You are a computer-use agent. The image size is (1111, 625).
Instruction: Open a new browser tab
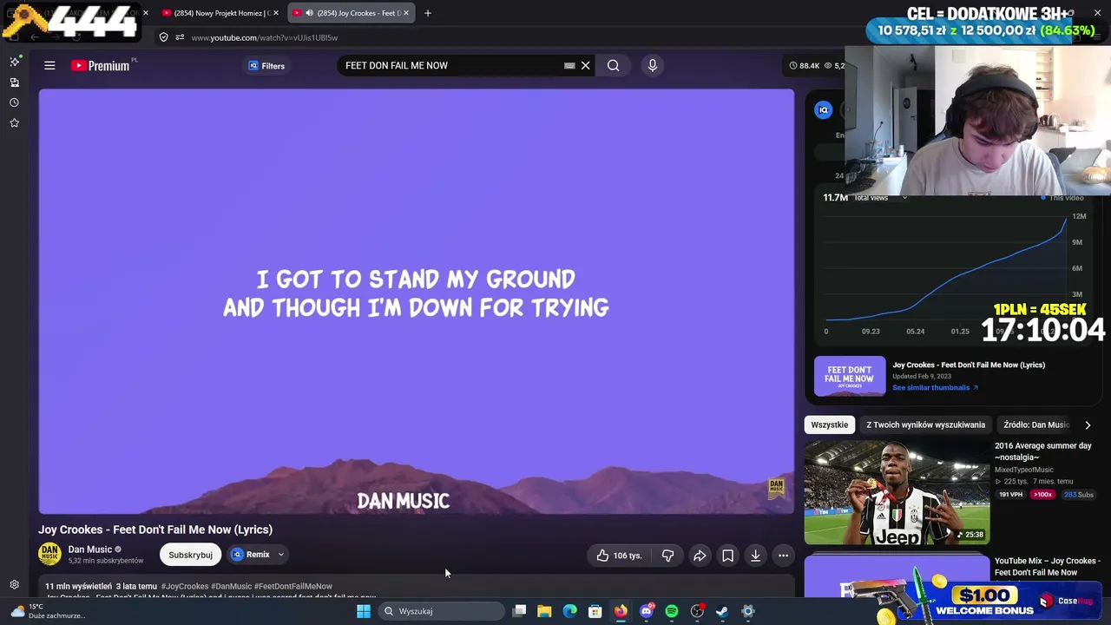tap(428, 13)
